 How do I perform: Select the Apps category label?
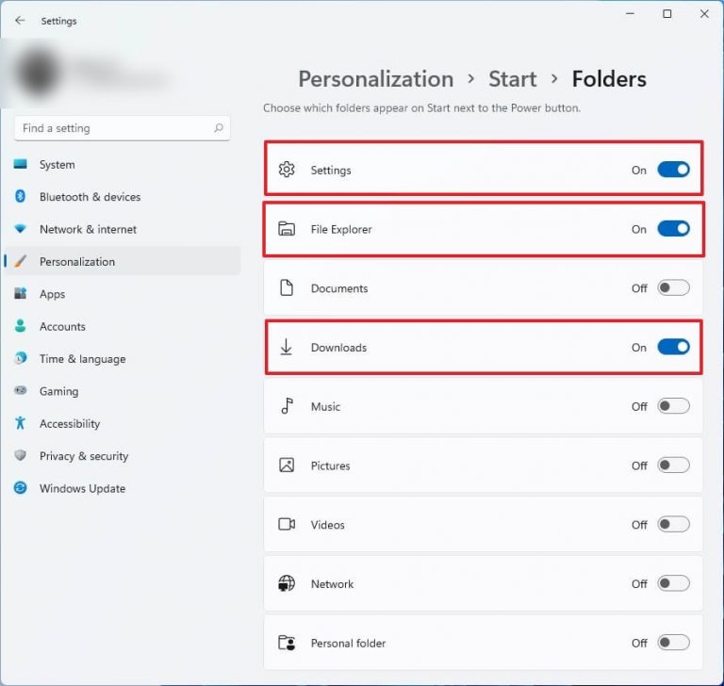52,294
